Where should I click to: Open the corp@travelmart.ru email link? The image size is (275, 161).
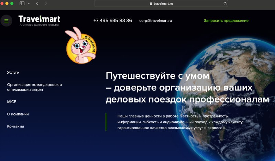[x=156, y=21]
